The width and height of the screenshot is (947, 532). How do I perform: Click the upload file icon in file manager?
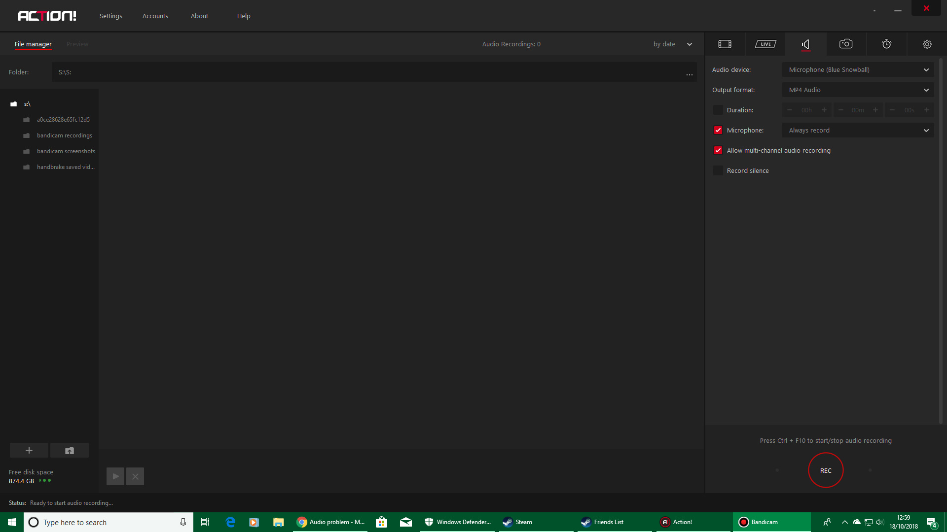point(69,450)
